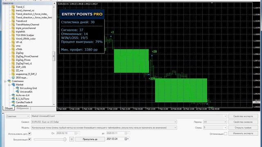
Task: Click the '+29' profit label on chart
Action: coord(154,52)
